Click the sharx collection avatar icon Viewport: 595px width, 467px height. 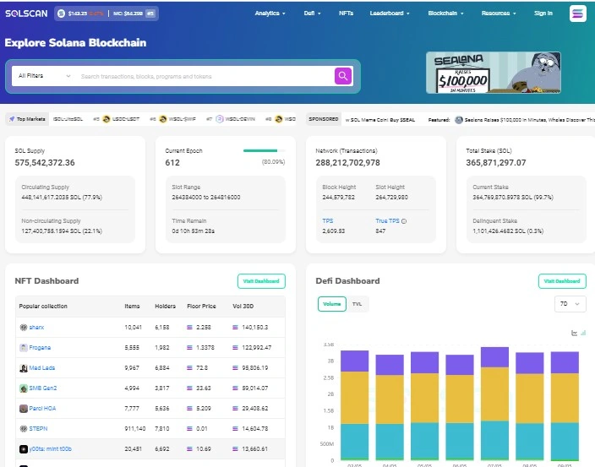pos(24,327)
